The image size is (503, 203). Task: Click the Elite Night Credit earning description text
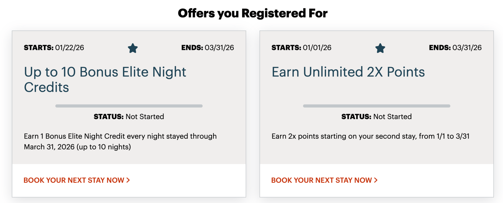click(120, 141)
